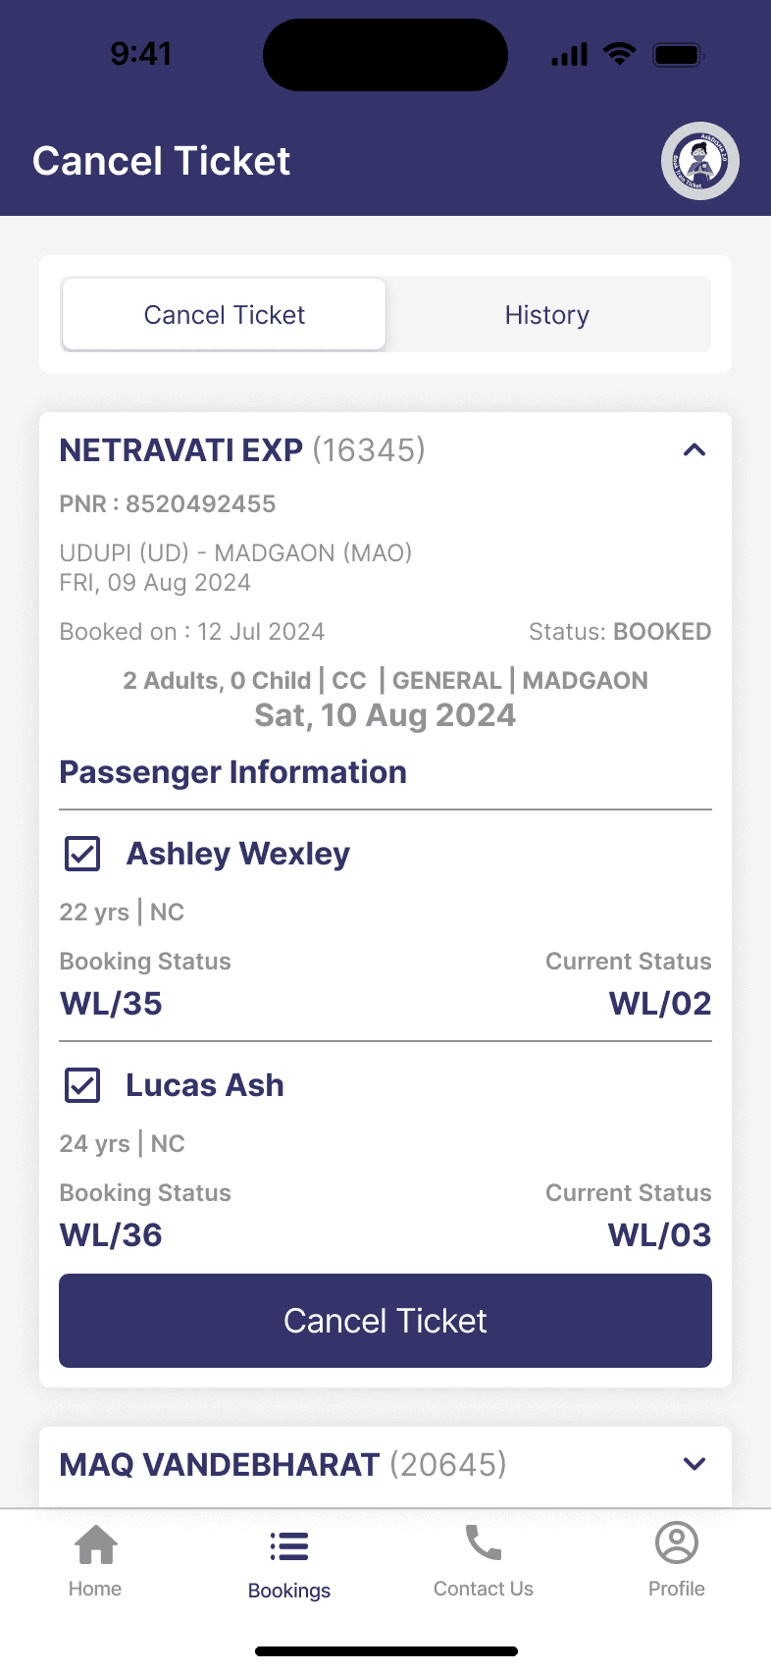
Task: Tap the Home icon in bottom navigation
Action: pos(96,1546)
